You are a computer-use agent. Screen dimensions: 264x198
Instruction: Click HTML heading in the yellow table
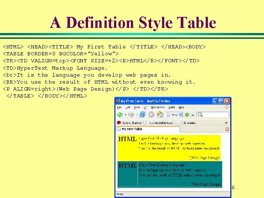(128, 139)
